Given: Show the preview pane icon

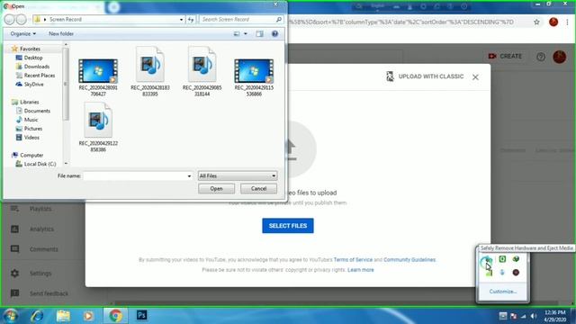Looking at the screenshot, I should [x=260, y=34].
